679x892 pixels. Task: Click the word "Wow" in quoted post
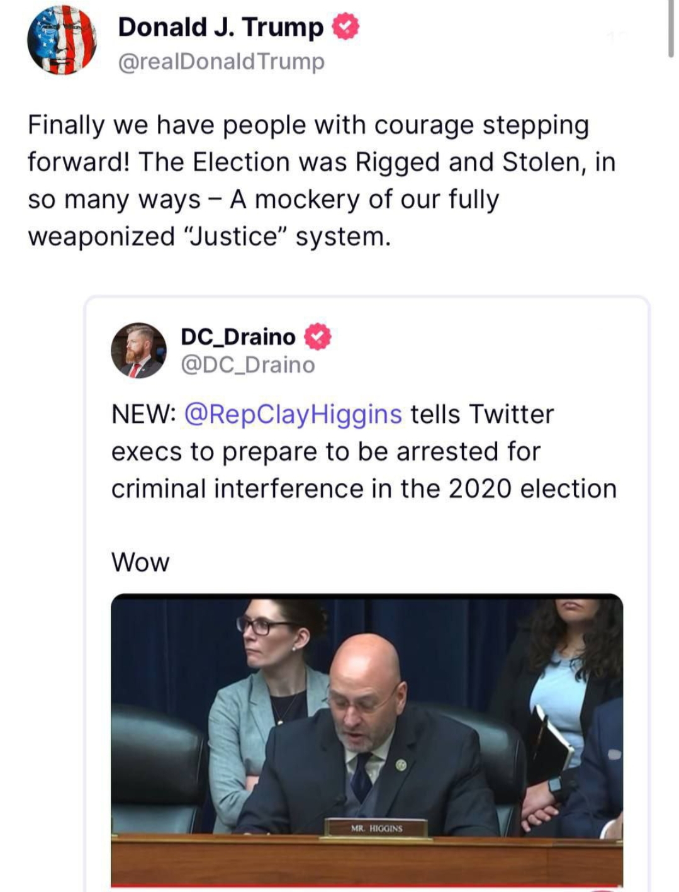point(140,562)
